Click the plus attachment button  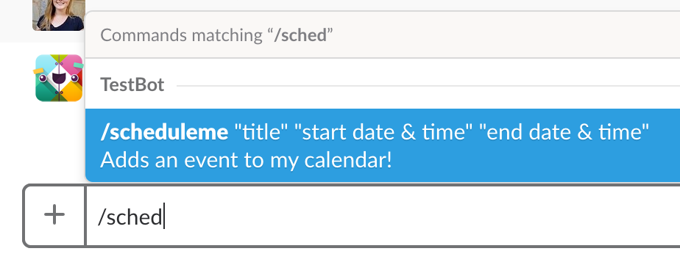point(54,215)
